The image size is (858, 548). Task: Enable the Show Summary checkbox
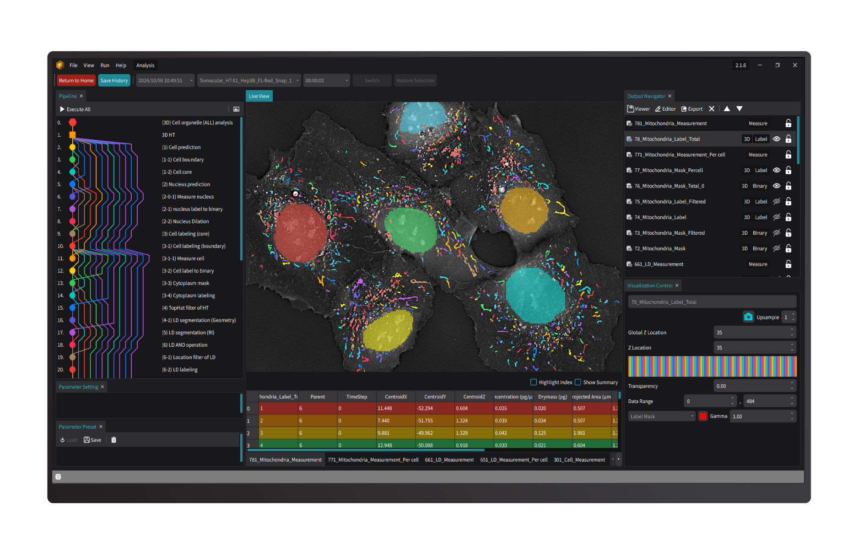pos(578,382)
